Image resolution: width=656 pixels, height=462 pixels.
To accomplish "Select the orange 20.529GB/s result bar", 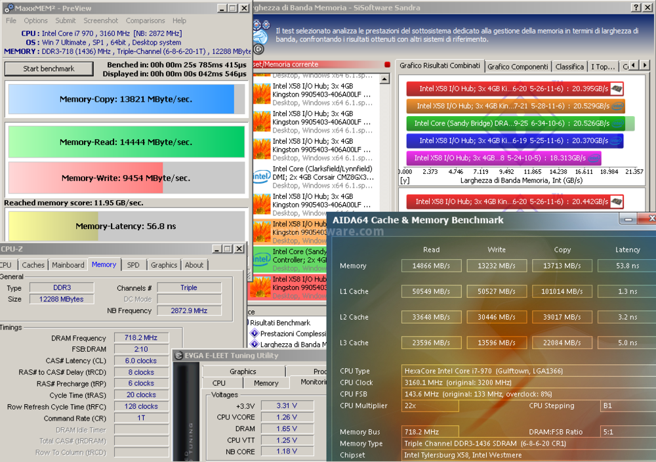I will coord(516,106).
